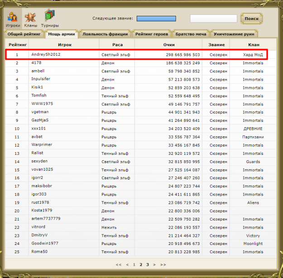Select player xxx101
283x278 pixels.
point(38,128)
